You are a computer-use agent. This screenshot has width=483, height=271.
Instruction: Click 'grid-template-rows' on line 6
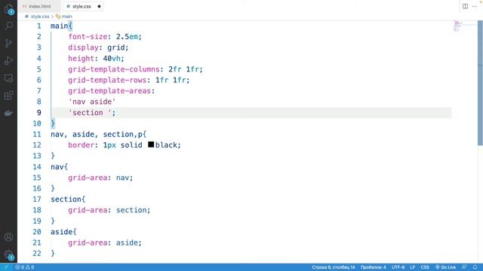point(107,80)
